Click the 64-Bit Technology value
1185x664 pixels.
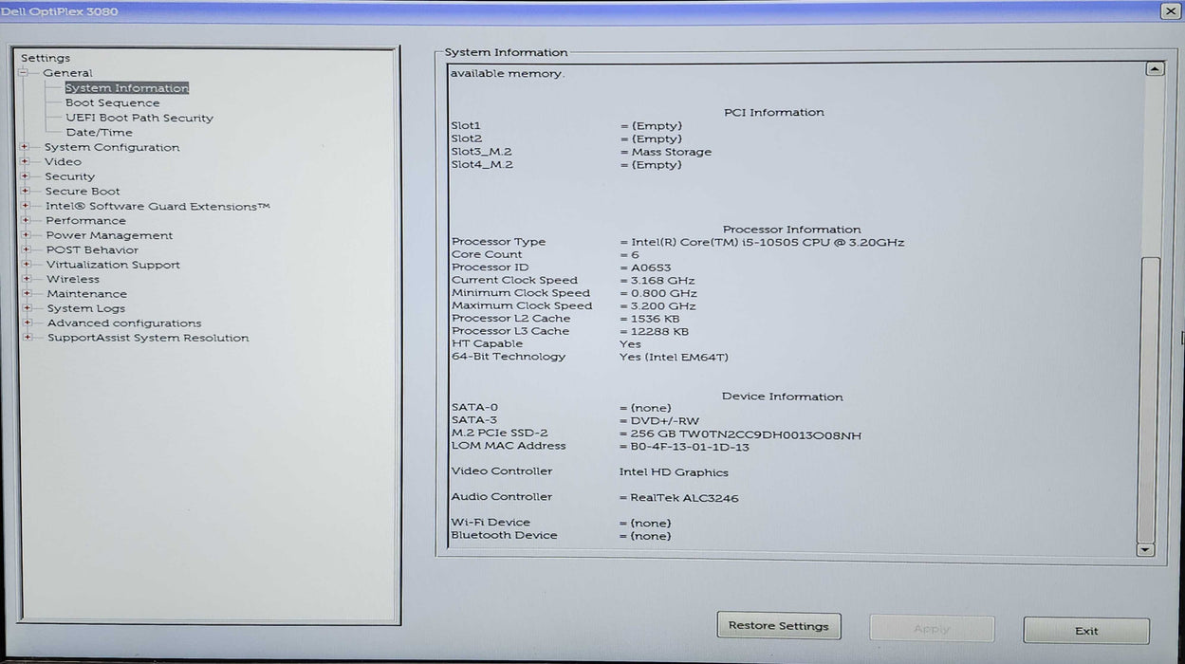pyautogui.click(x=674, y=358)
